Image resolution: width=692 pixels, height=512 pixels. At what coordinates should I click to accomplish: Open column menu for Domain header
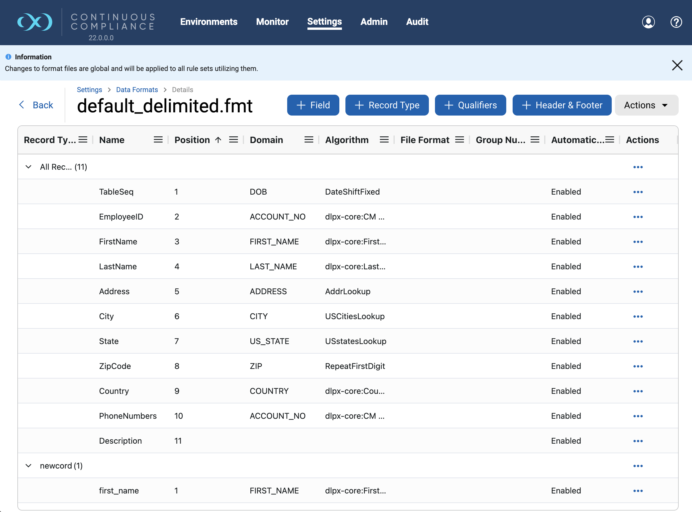308,140
